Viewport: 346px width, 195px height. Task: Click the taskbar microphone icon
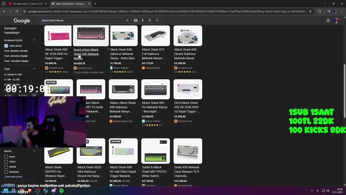pyautogui.click(x=318, y=191)
